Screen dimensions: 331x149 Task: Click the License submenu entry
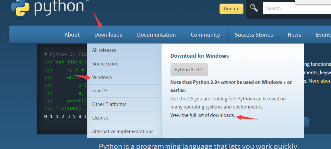[x=100, y=118]
